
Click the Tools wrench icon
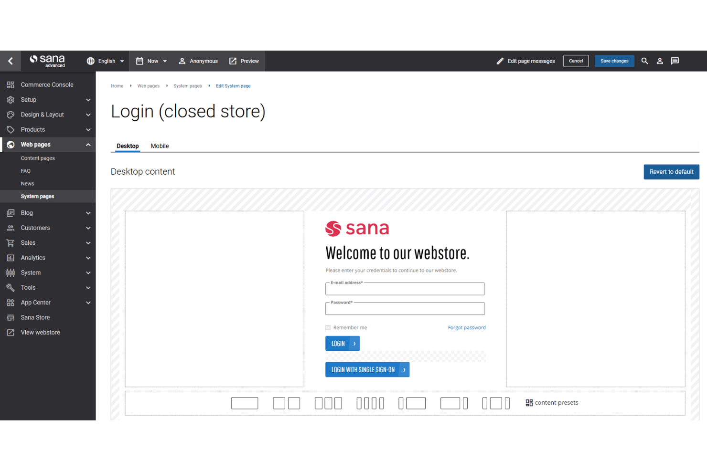(x=11, y=288)
